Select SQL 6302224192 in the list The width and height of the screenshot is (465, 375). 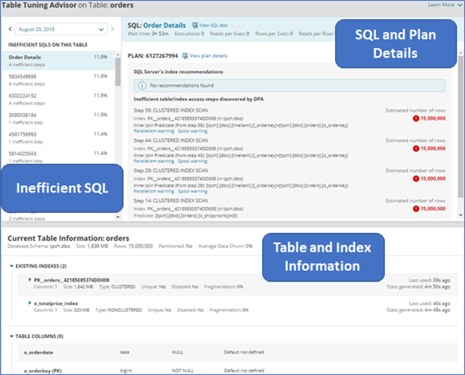(x=58, y=99)
